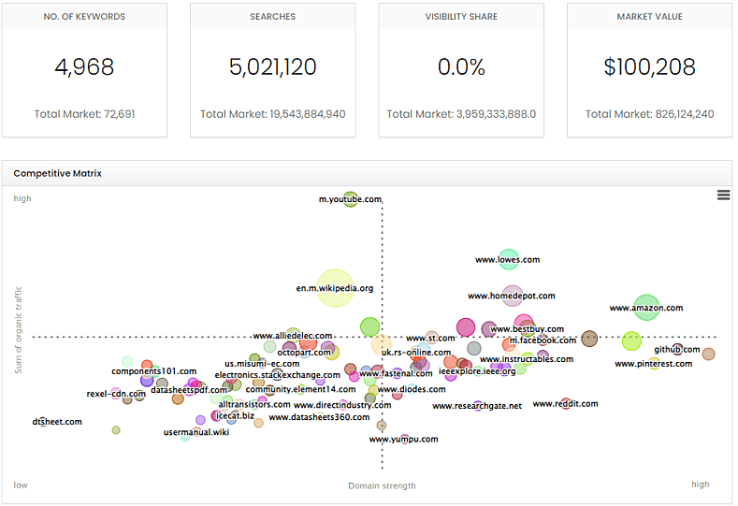This screenshot has width=738, height=506.
Task: Click the alltransistors.com label
Action: pyautogui.click(x=254, y=404)
